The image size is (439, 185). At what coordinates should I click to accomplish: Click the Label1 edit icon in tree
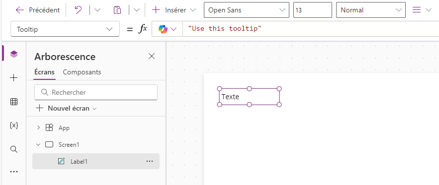pos(61,161)
